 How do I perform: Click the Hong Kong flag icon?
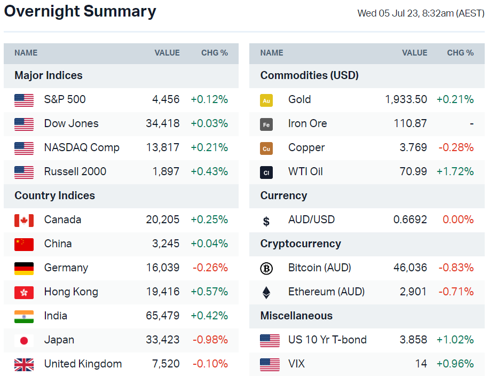point(24,292)
